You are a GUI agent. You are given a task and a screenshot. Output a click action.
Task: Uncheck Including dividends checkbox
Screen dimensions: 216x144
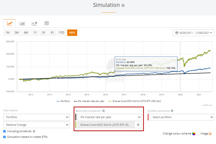(x=5, y=131)
